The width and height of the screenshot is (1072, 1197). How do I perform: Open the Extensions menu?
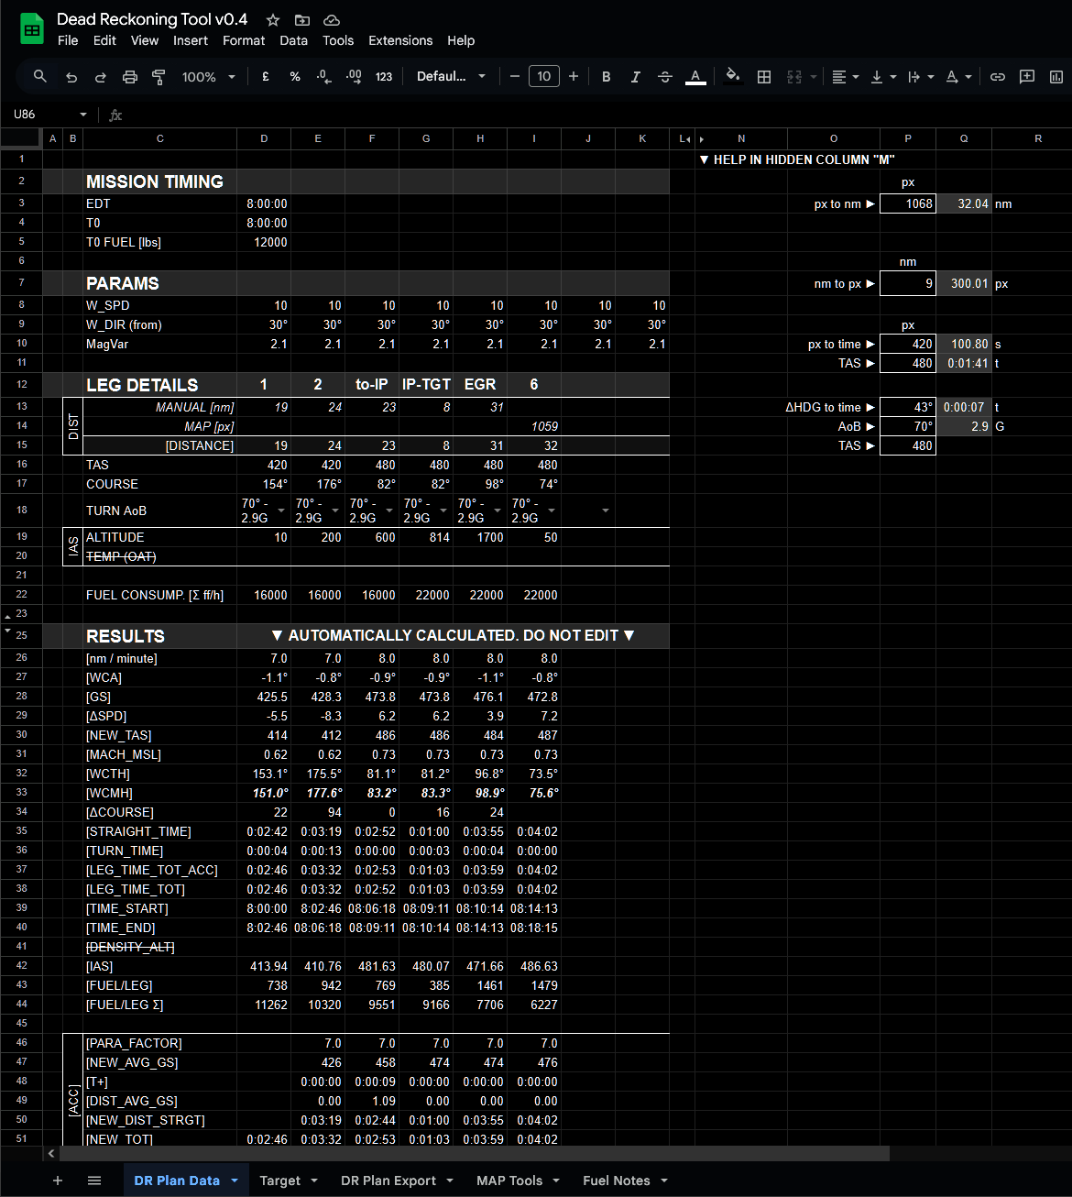tap(399, 40)
